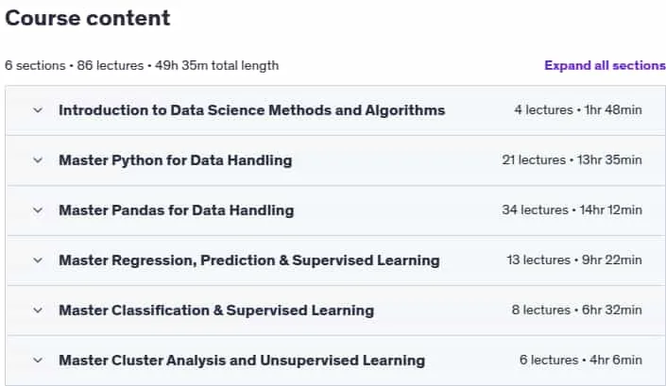Expand the Master Cluster Analysis chevron
Screen dimensions: 666x386
click(x=38, y=361)
